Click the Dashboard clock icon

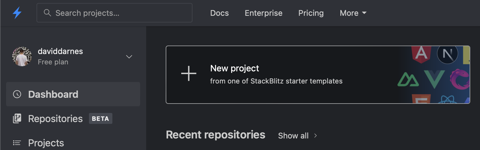pos(17,94)
